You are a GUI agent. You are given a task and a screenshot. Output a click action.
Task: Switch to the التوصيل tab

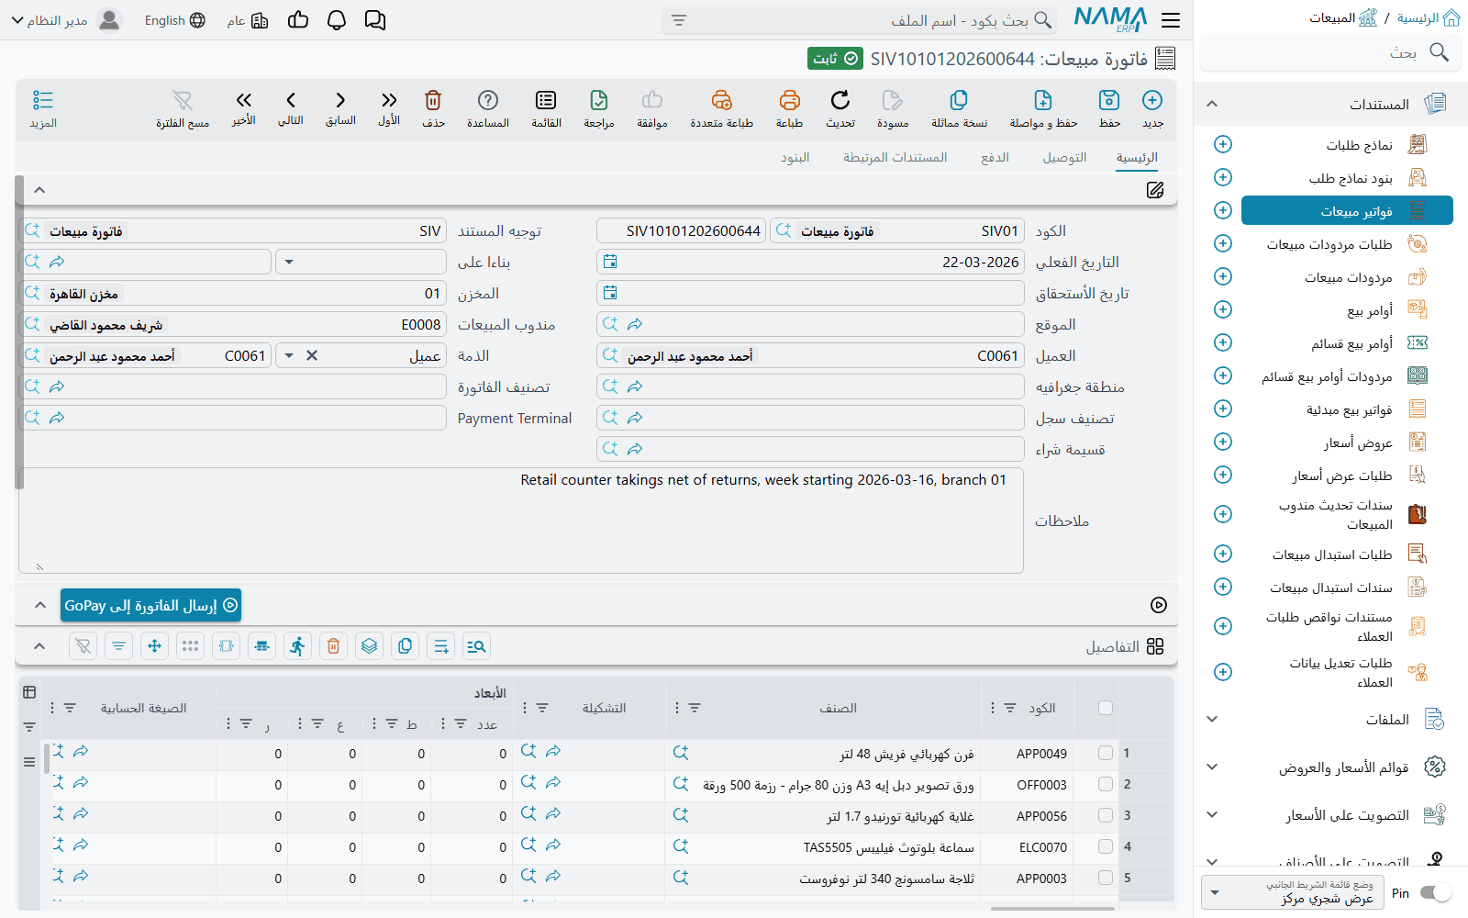1064,158
